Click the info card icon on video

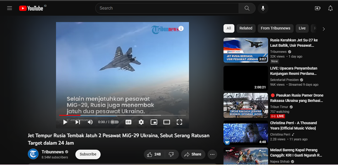[x=181, y=29]
